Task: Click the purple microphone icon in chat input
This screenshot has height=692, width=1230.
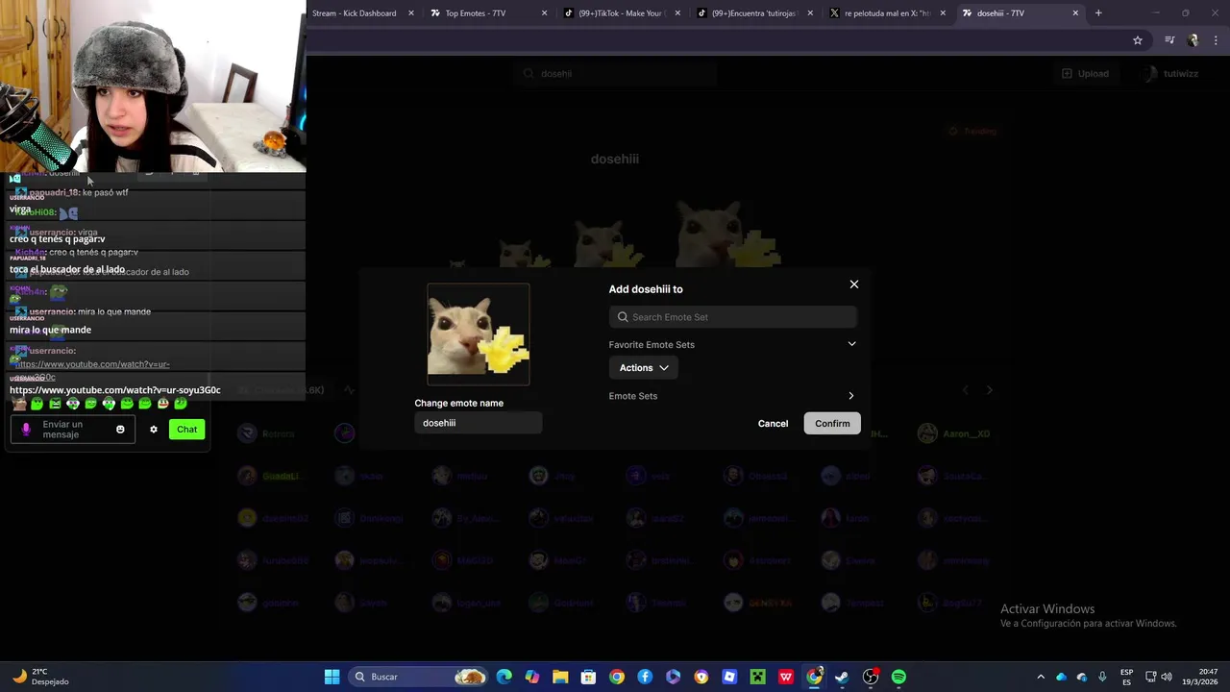Action: [x=26, y=430]
